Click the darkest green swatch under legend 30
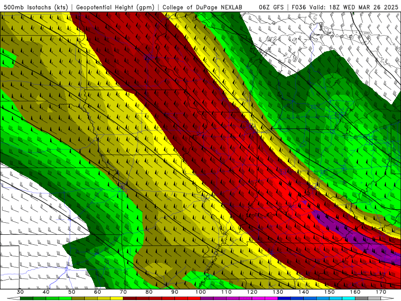 (27, 298)
